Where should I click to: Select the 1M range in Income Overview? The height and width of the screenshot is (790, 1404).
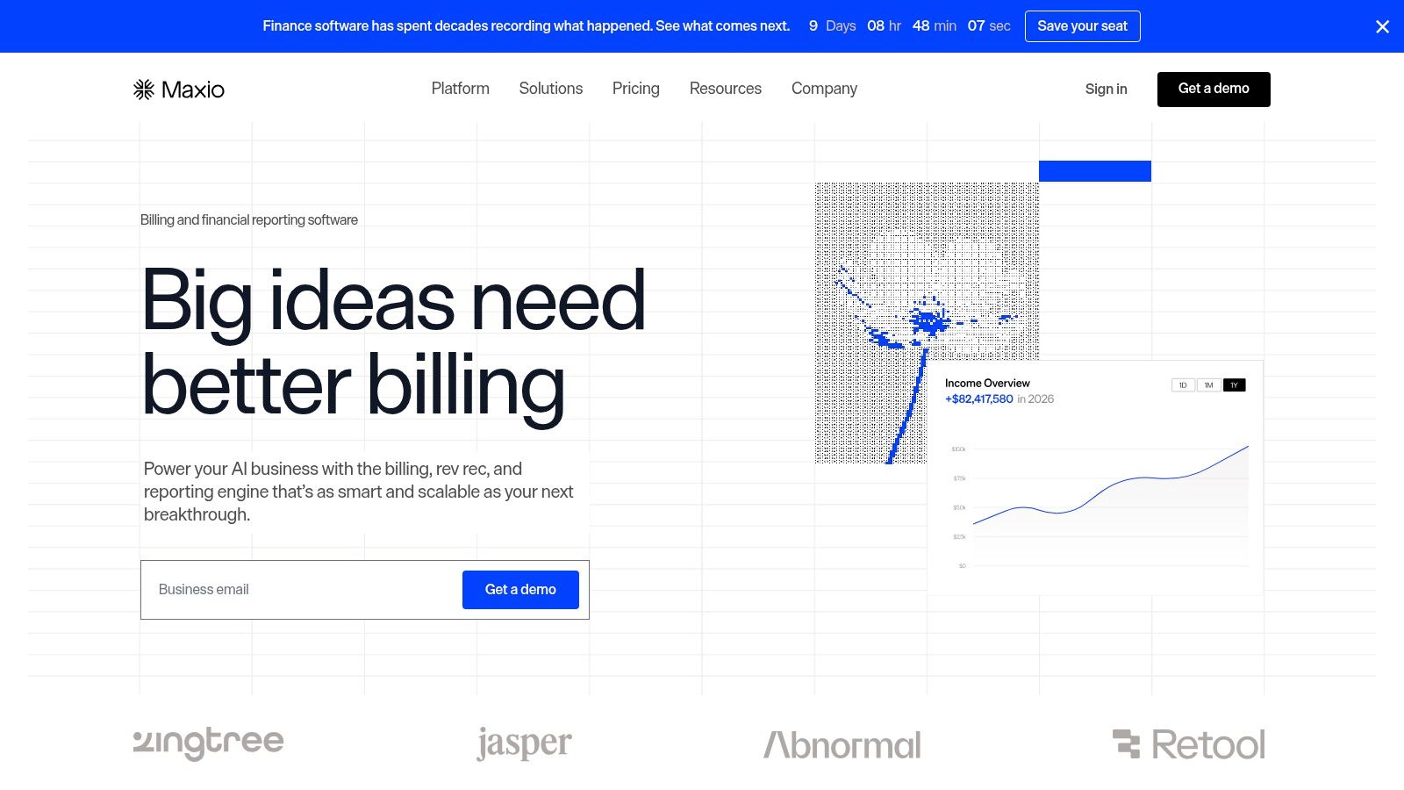[x=1208, y=385]
